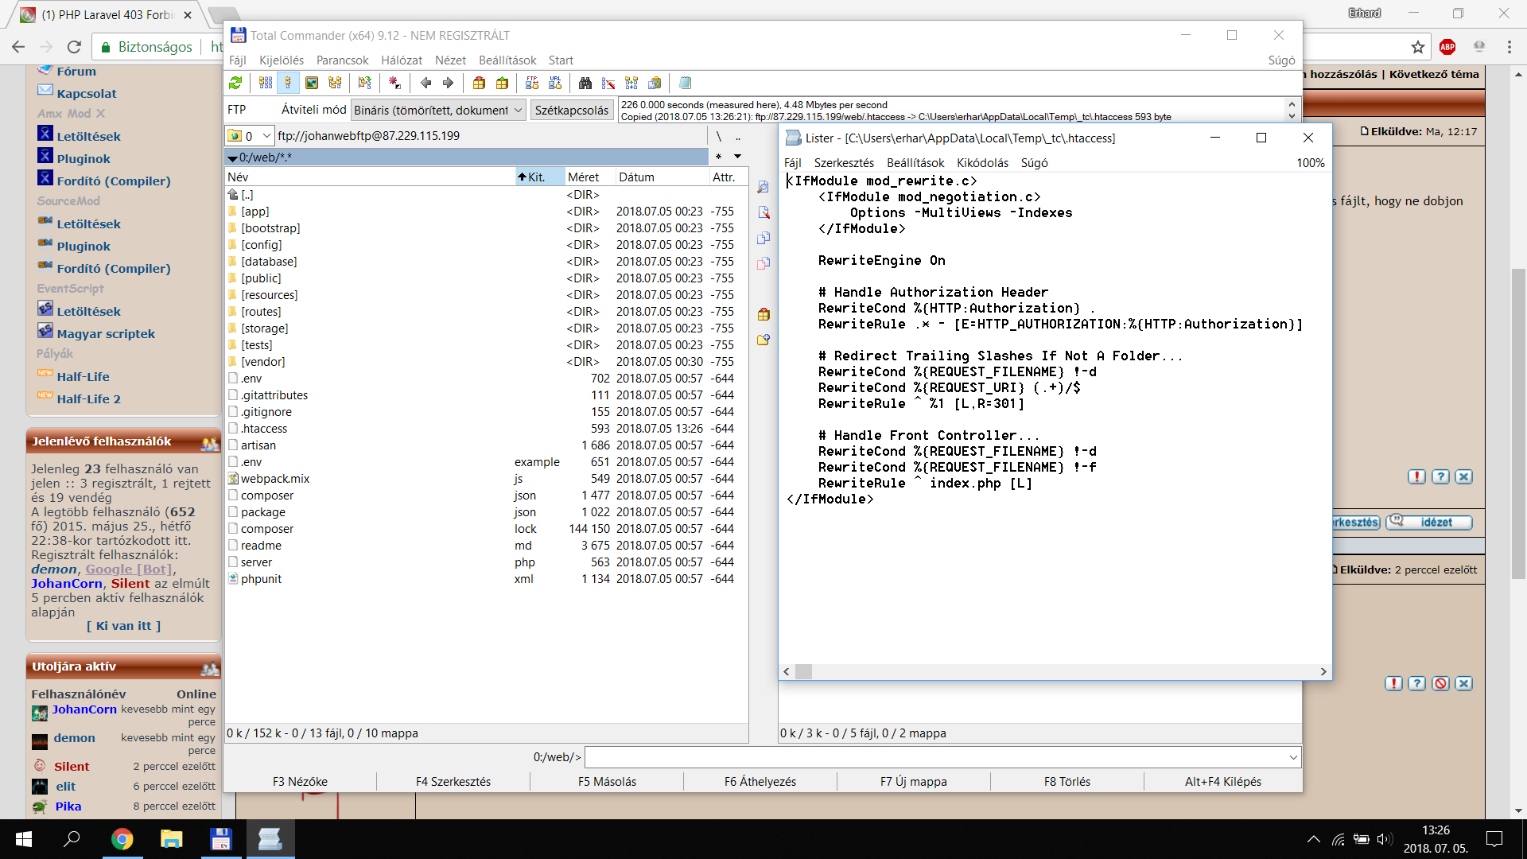Screen dimensions: 1527x859
Task: Click the Windows Start button
Action: point(24,839)
